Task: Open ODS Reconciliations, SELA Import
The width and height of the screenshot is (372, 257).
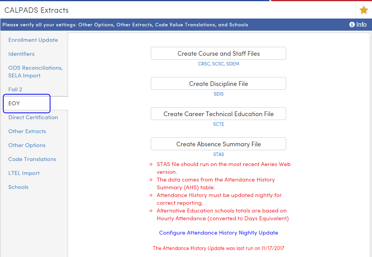Action: [x=35, y=71]
